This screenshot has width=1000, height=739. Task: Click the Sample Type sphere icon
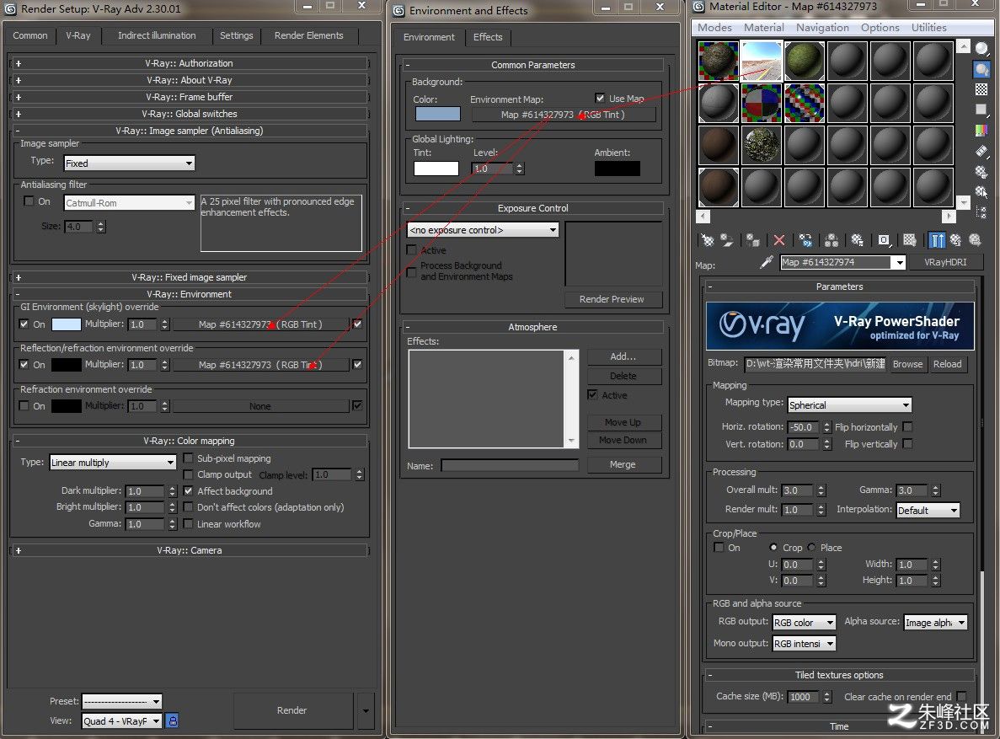981,49
